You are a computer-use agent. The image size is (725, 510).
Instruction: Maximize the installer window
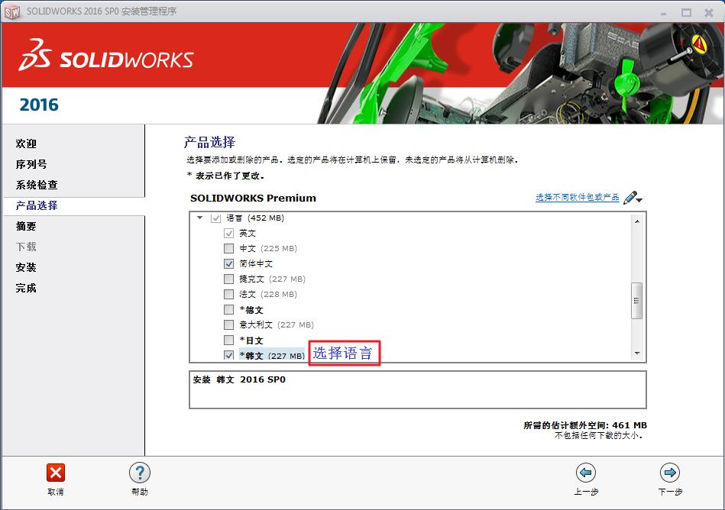686,13
